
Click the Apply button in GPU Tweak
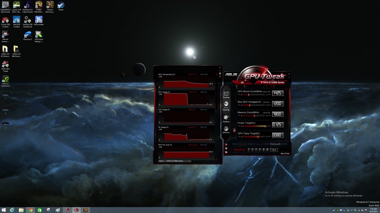tap(243, 144)
